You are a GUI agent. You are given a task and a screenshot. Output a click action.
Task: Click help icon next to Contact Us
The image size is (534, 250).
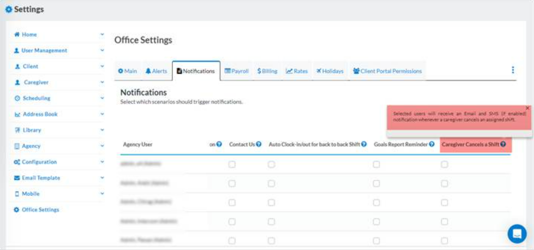pyautogui.click(x=259, y=144)
